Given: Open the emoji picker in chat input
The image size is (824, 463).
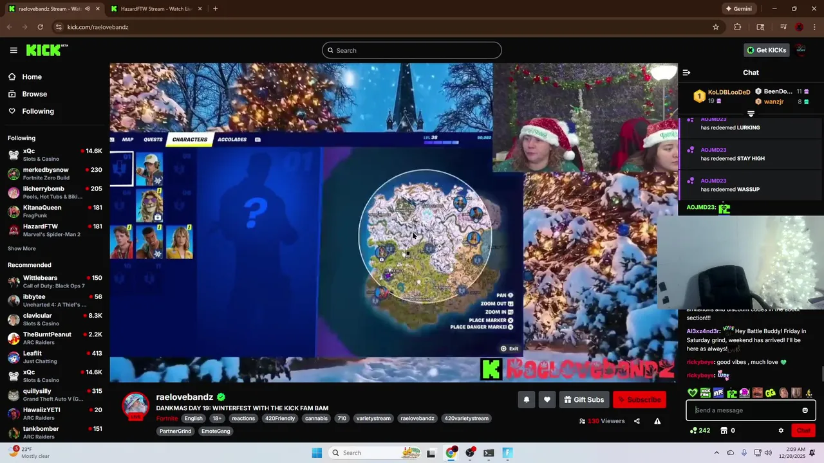Looking at the screenshot, I should (x=805, y=410).
